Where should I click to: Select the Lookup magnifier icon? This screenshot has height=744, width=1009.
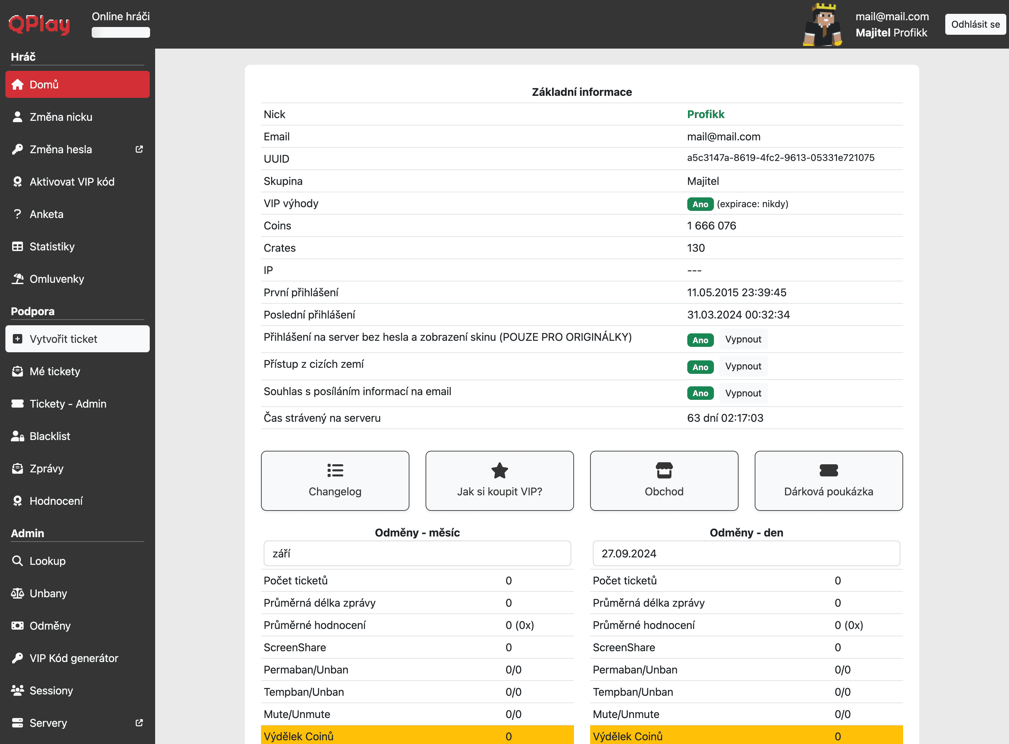tap(18, 561)
